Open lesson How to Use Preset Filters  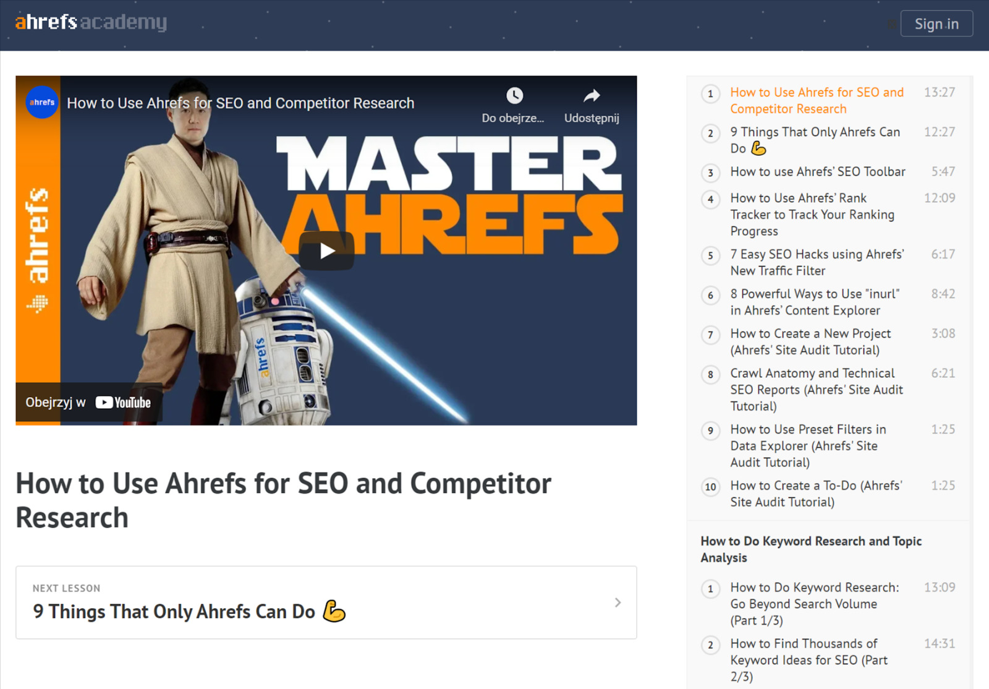coord(808,445)
